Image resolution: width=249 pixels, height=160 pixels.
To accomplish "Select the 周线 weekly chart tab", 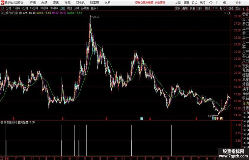I will click(x=69, y=8).
